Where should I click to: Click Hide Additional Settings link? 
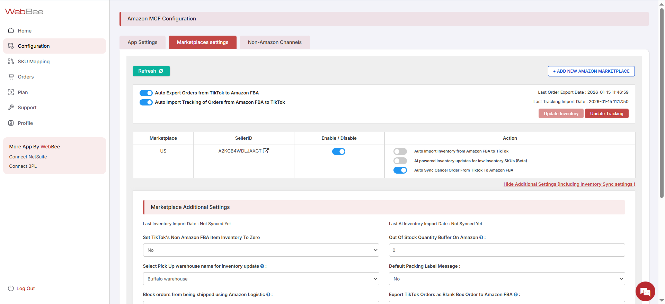click(x=569, y=184)
